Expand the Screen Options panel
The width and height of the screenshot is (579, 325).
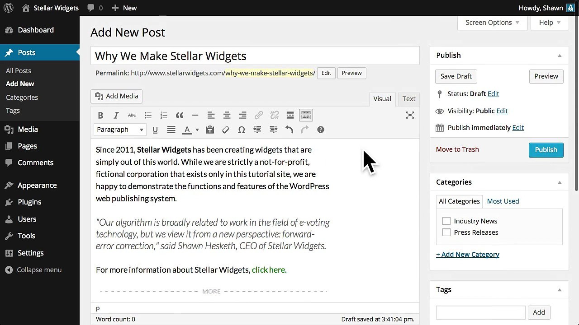point(493,23)
